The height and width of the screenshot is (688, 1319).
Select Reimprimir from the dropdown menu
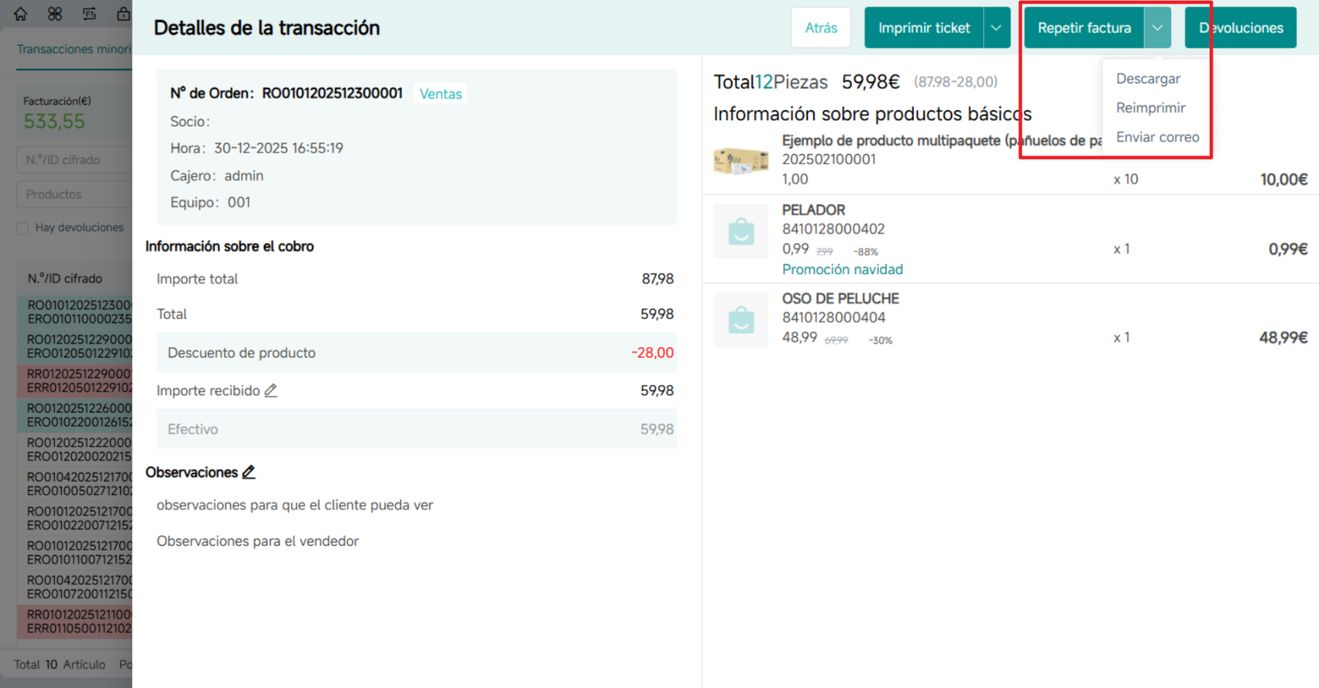[1151, 108]
